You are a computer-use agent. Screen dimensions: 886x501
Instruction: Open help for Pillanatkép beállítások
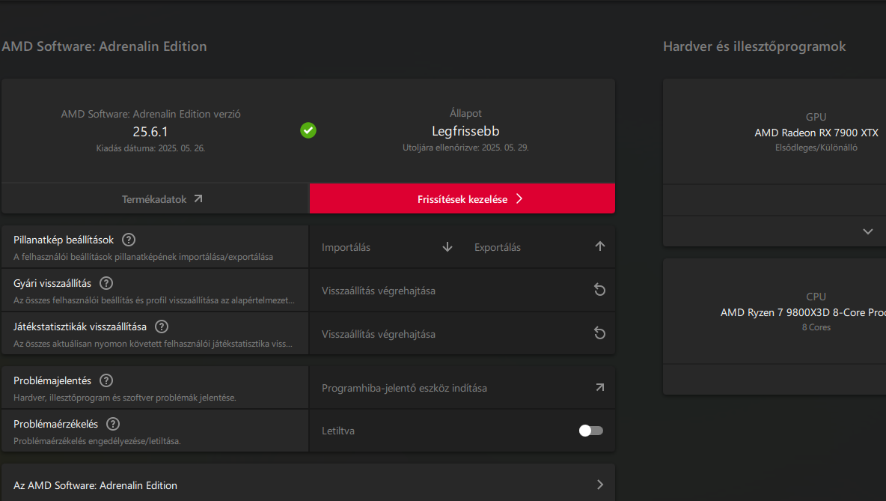click(x=129, y=240)
